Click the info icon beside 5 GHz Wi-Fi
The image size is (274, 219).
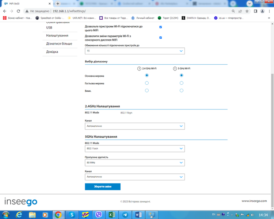pyautogui.click(x=175, y=69)
